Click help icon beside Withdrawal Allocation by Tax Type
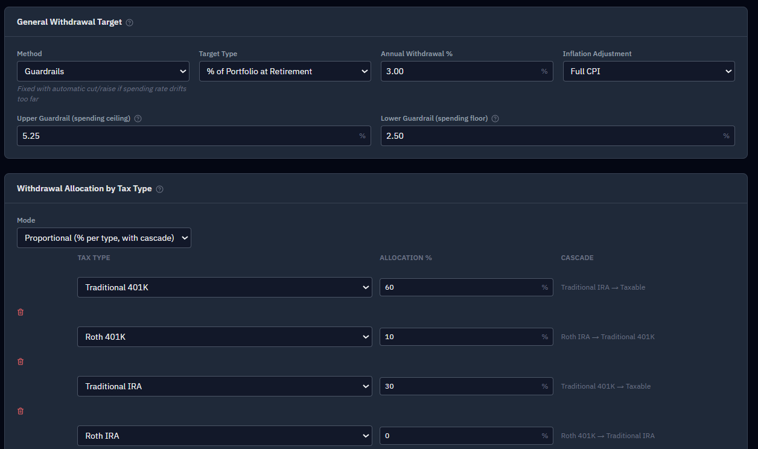The image size is (758, 449). coord(159,189)
